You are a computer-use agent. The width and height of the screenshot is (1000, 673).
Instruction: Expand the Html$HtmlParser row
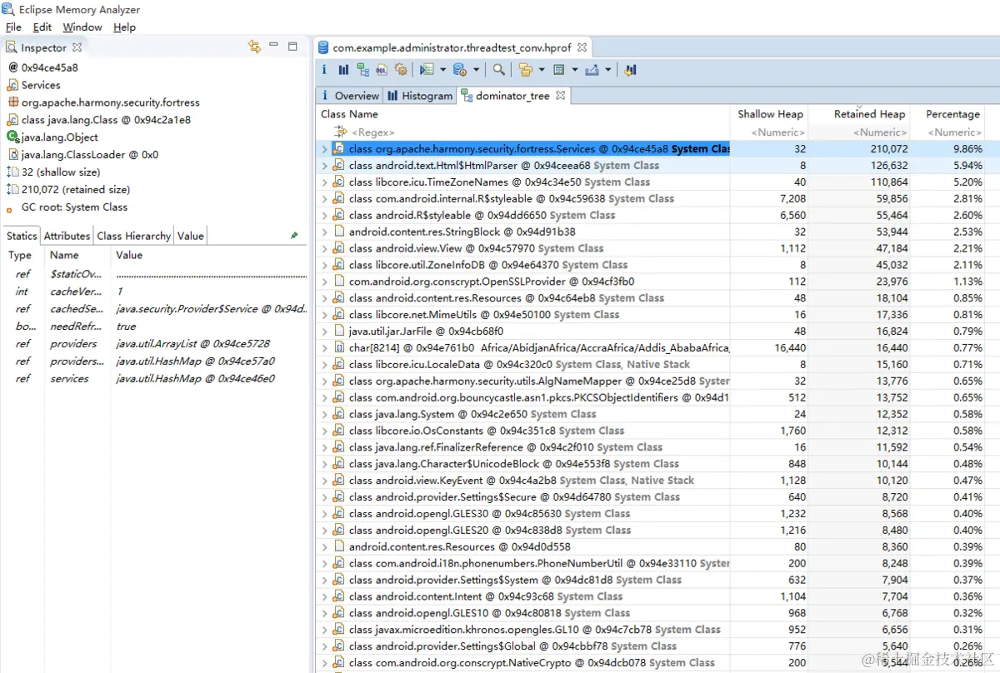point(324,166)
